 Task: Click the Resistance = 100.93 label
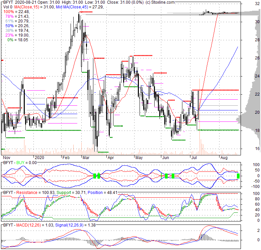pyautogui.click(x=35, y=193)
